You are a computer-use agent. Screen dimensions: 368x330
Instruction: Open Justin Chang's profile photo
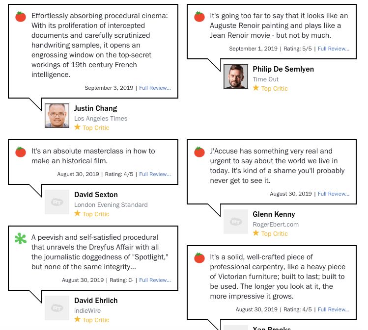tap(57, 116)
